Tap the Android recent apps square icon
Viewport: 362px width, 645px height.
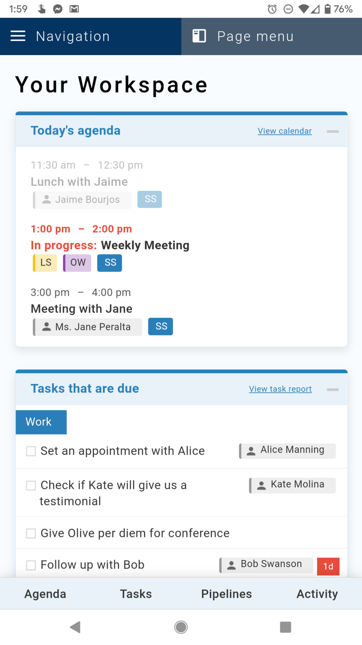[285, 627]
